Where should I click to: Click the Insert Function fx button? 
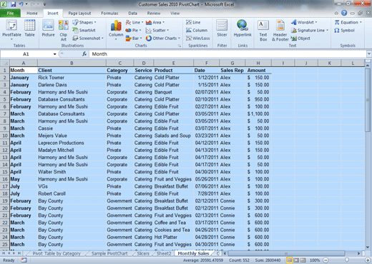pos(84,54)
